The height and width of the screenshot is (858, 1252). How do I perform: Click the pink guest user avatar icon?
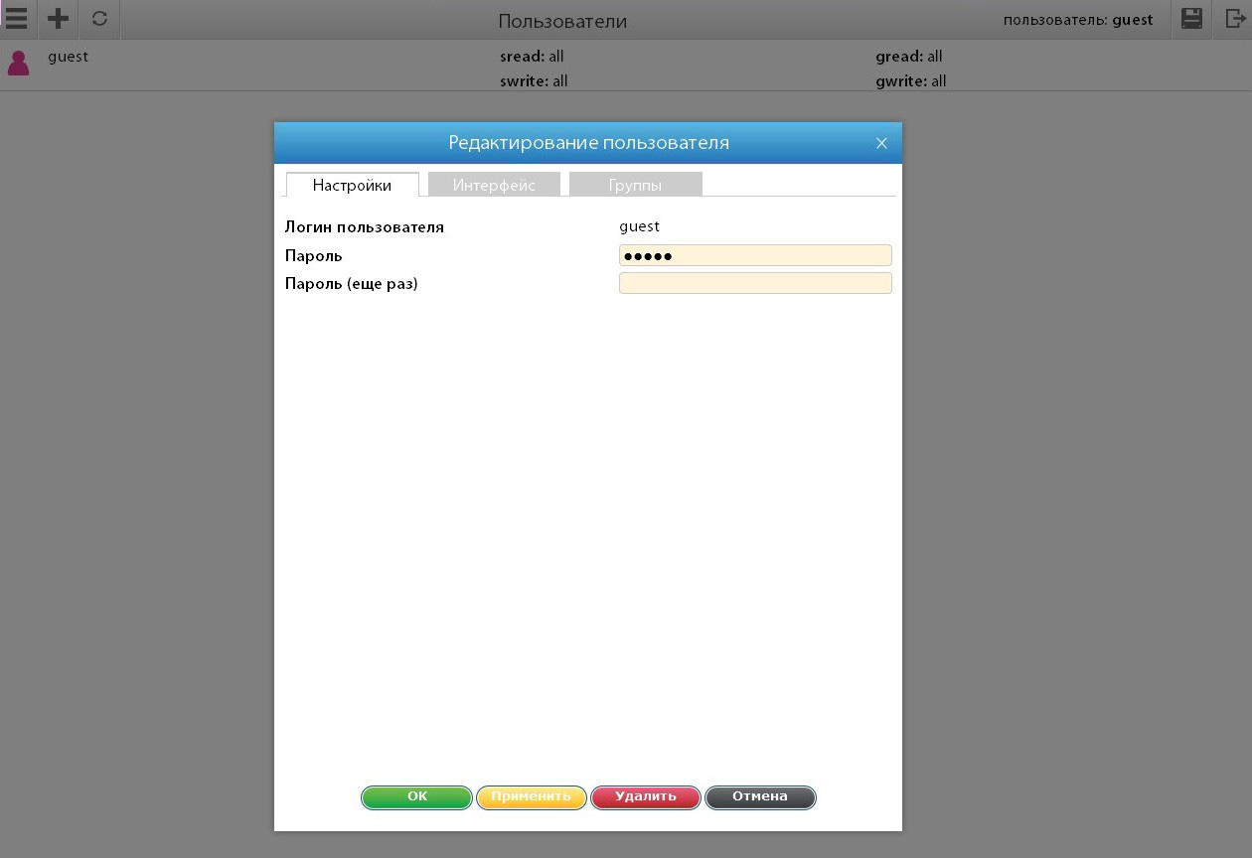click(x=18, y=63)
